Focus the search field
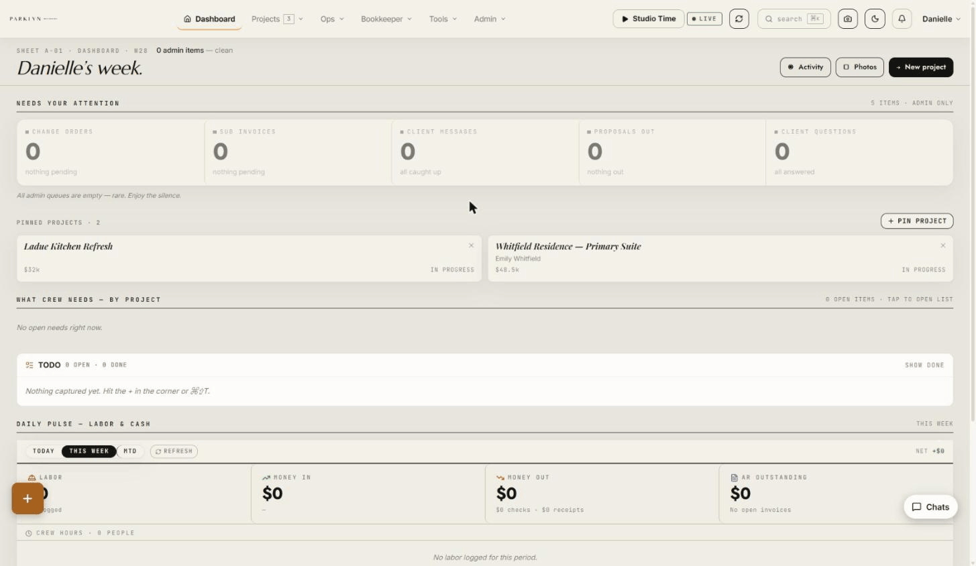The height and width of the screenshot is (566, 976). point(794,19)
